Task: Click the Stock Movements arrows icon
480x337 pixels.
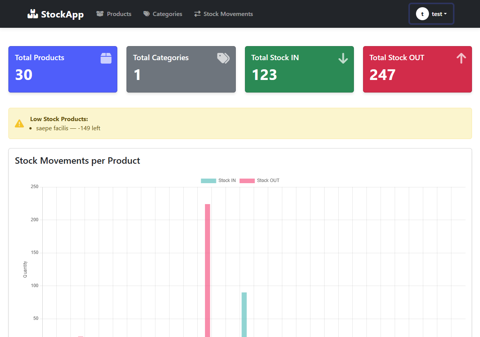Action: pyautogui.click(x=197, y=14)
